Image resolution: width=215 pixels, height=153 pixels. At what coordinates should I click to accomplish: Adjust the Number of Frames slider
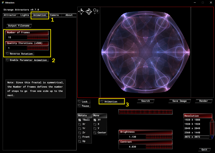tap(38, 37)
